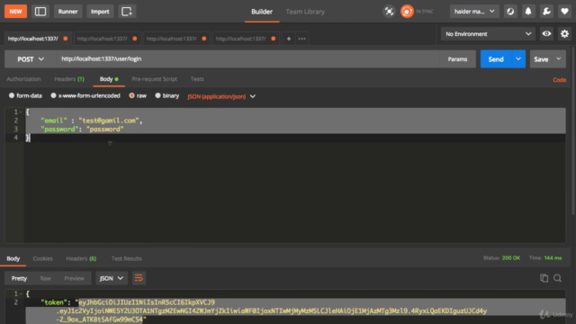The height and width of the screenshot is (324, 576).
Task: Select the response Body tab
Action: point(13,258)
